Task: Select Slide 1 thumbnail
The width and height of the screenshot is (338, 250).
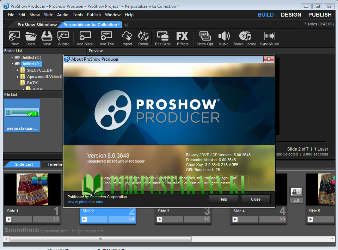Action: tap(32, 189)
